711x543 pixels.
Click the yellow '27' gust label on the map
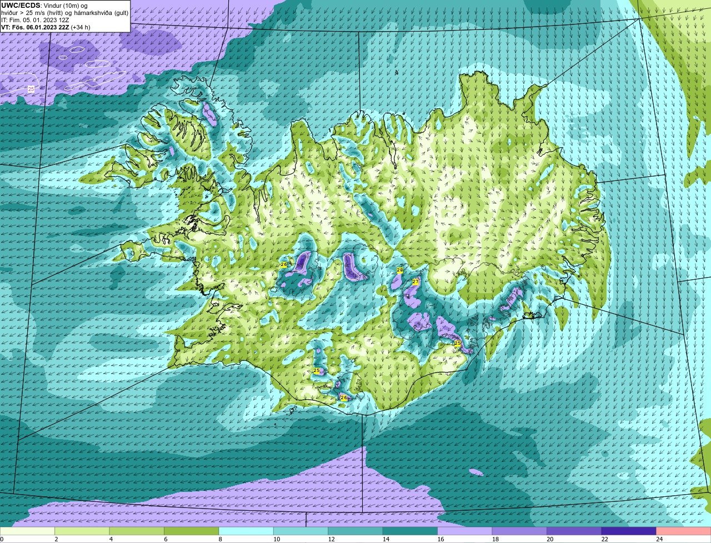click(x=415, y=282)
